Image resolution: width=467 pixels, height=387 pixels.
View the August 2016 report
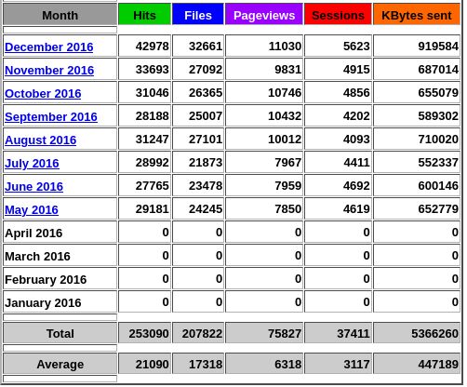(x=40, y=140)
